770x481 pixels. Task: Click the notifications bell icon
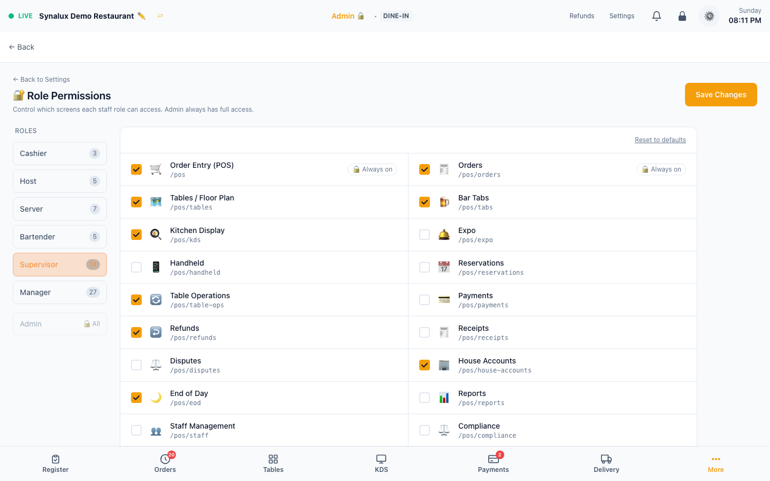pyautogui.click(x=657, y=16)
